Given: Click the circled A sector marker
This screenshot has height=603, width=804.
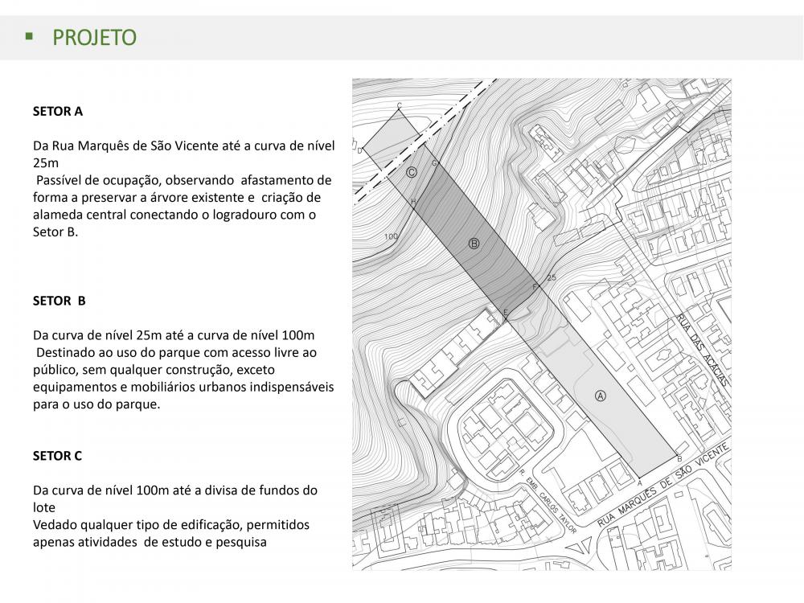Looking at the screenshot, I should point(600,395).
